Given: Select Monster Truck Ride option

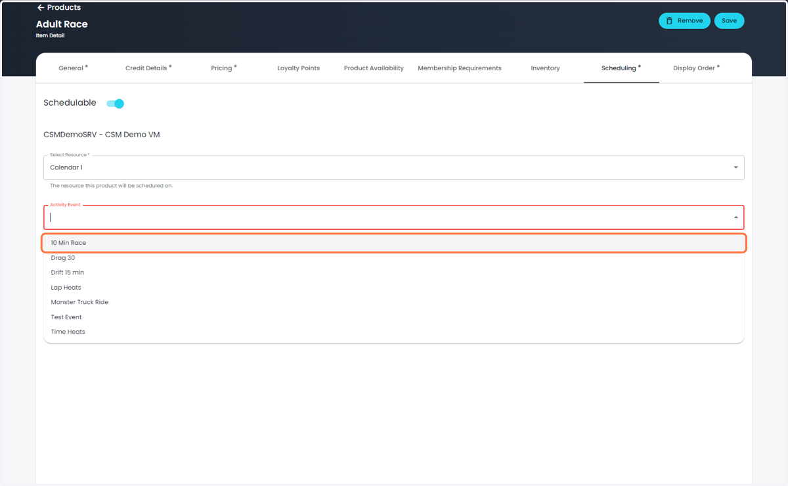Looking at the screenshot, I should 394,302.
